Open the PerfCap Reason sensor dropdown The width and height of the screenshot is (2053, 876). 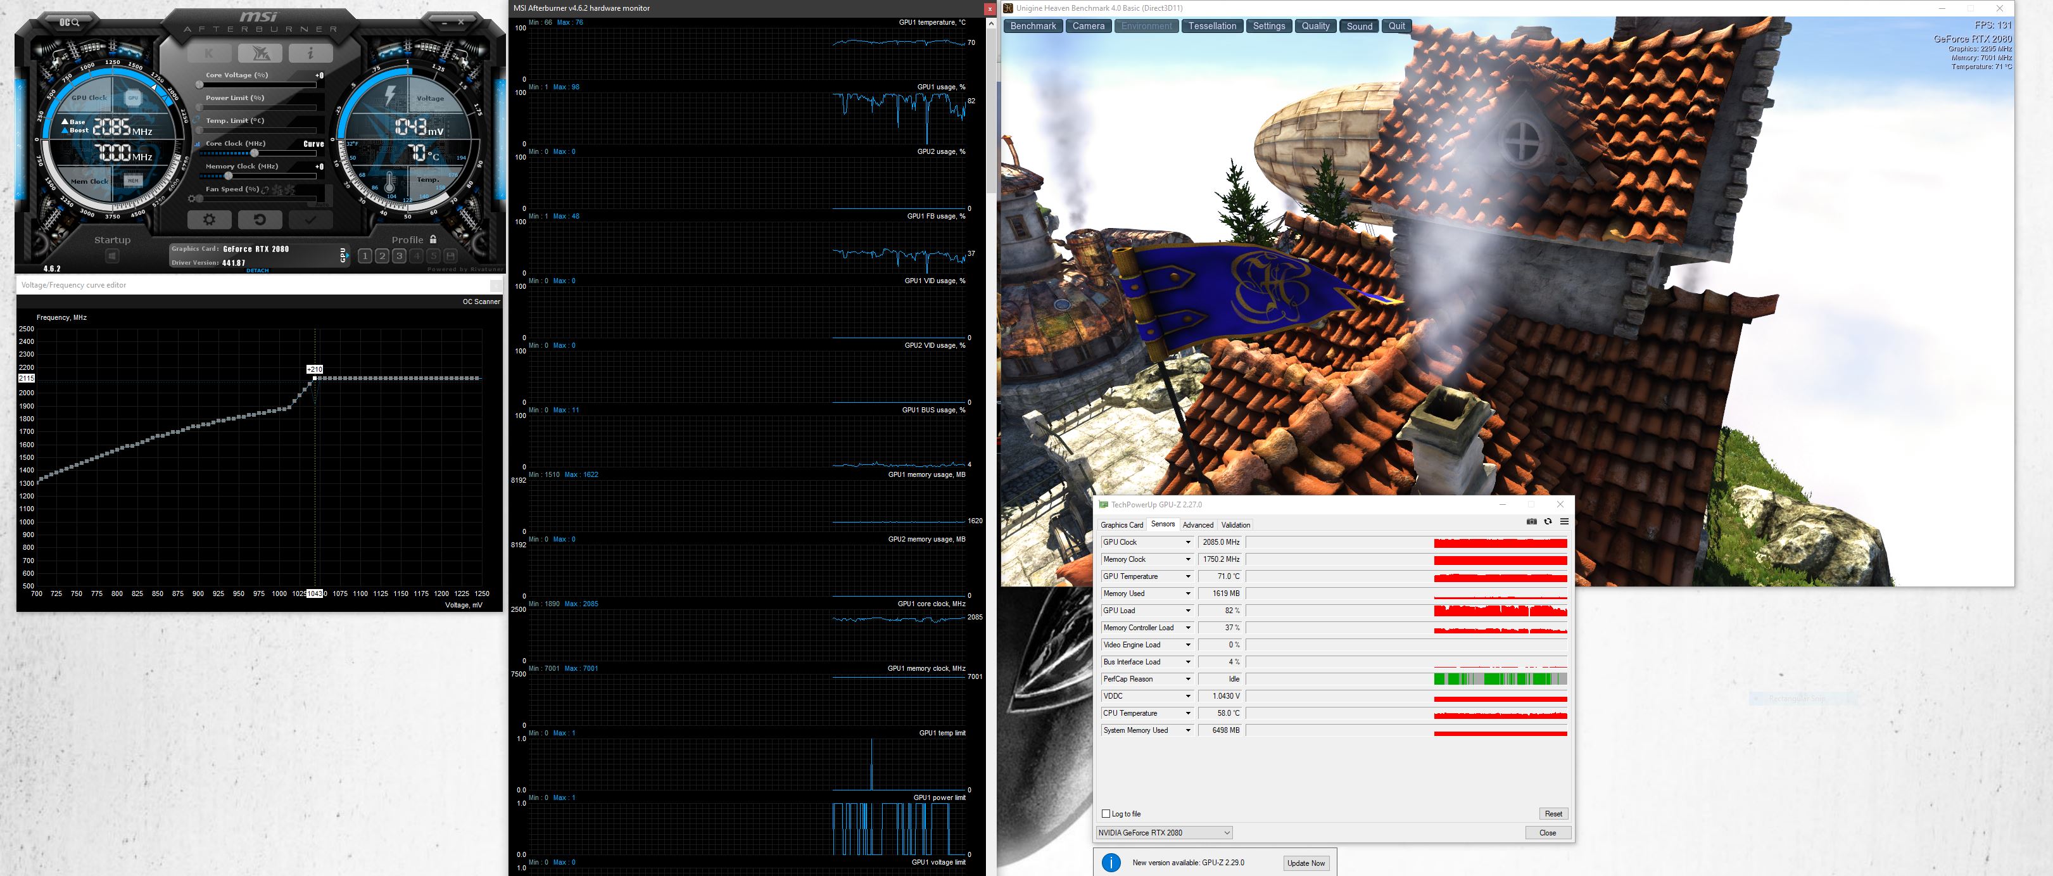point(1187,679)
